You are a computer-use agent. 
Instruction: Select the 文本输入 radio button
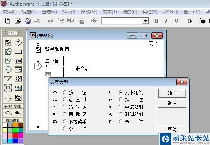pyautogui.click(x=121, y=92)
